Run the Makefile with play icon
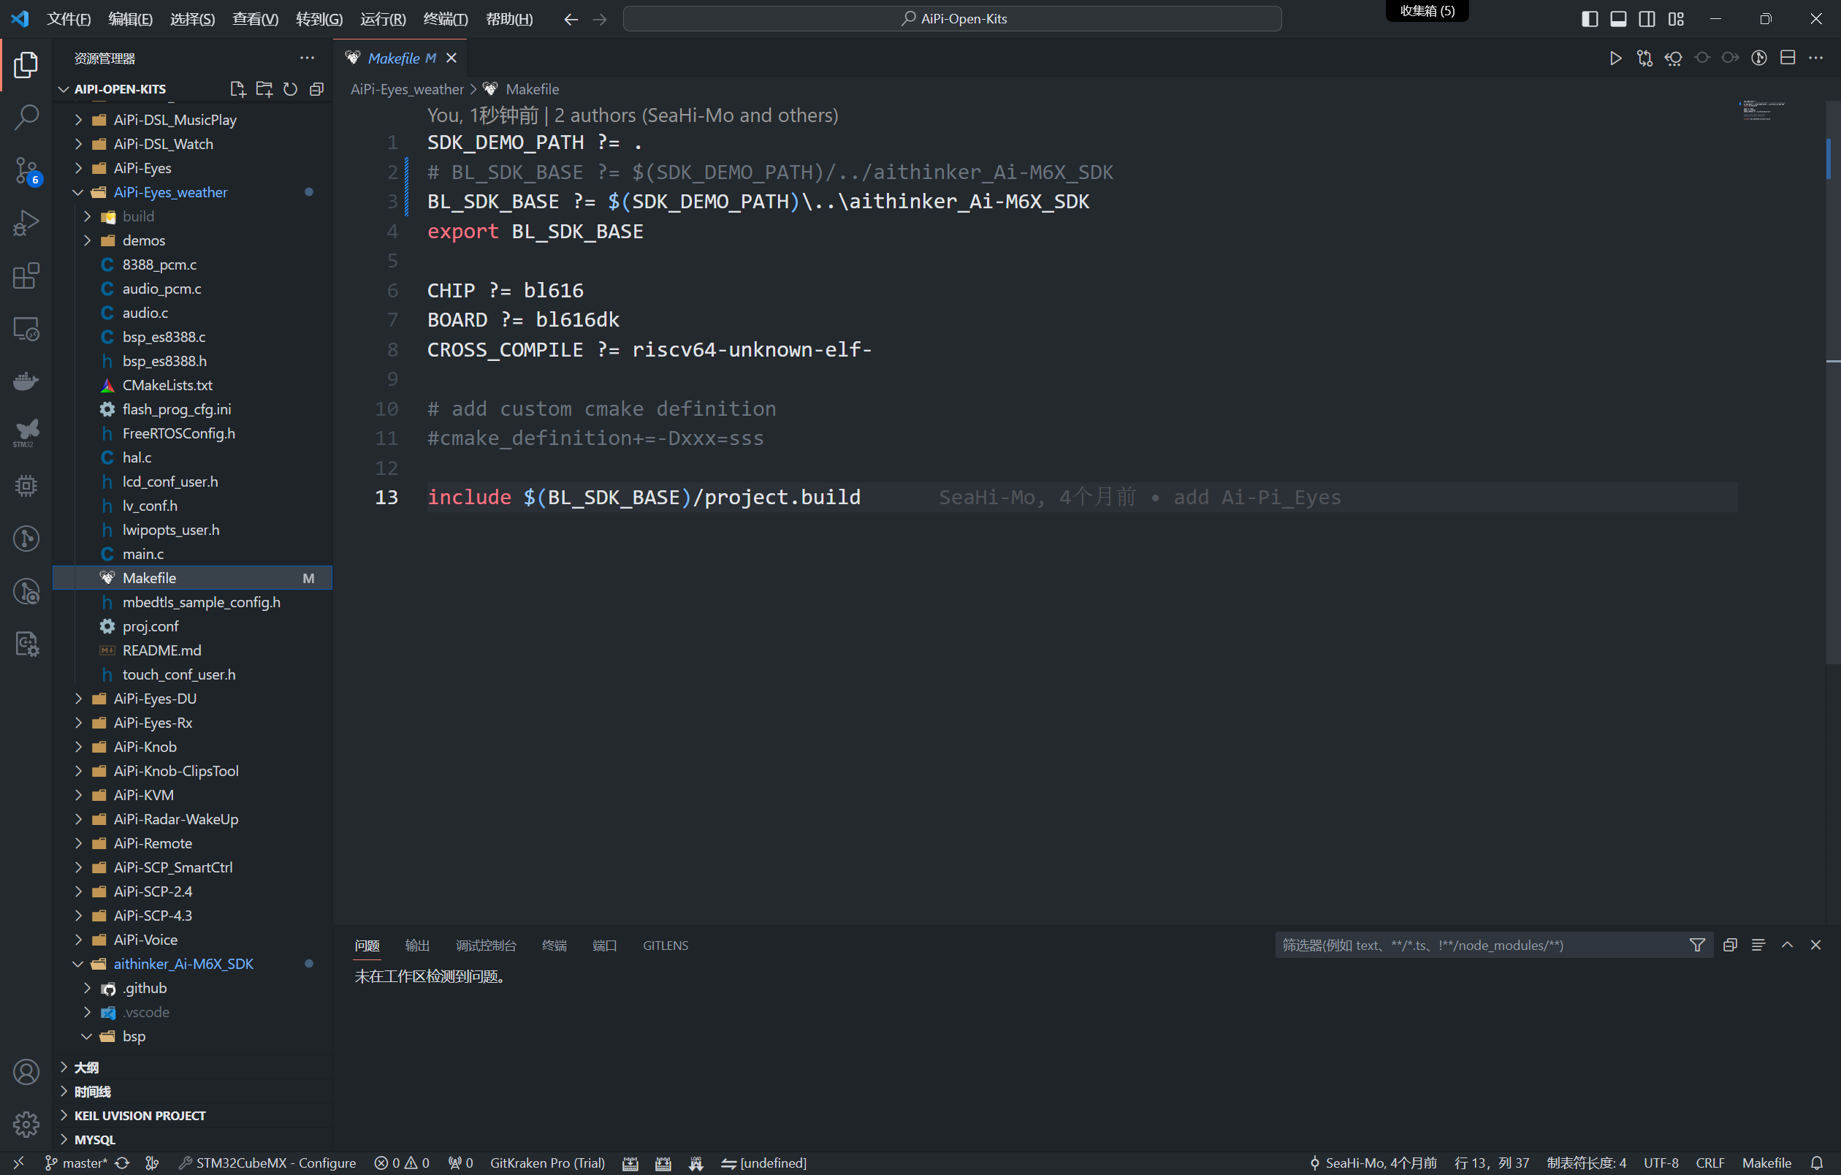 [1615, 58]
